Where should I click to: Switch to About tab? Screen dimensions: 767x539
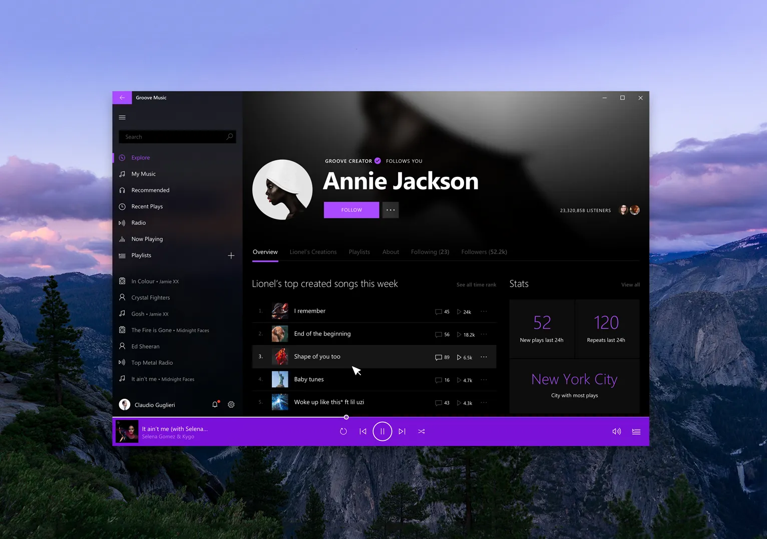point(391,252)
